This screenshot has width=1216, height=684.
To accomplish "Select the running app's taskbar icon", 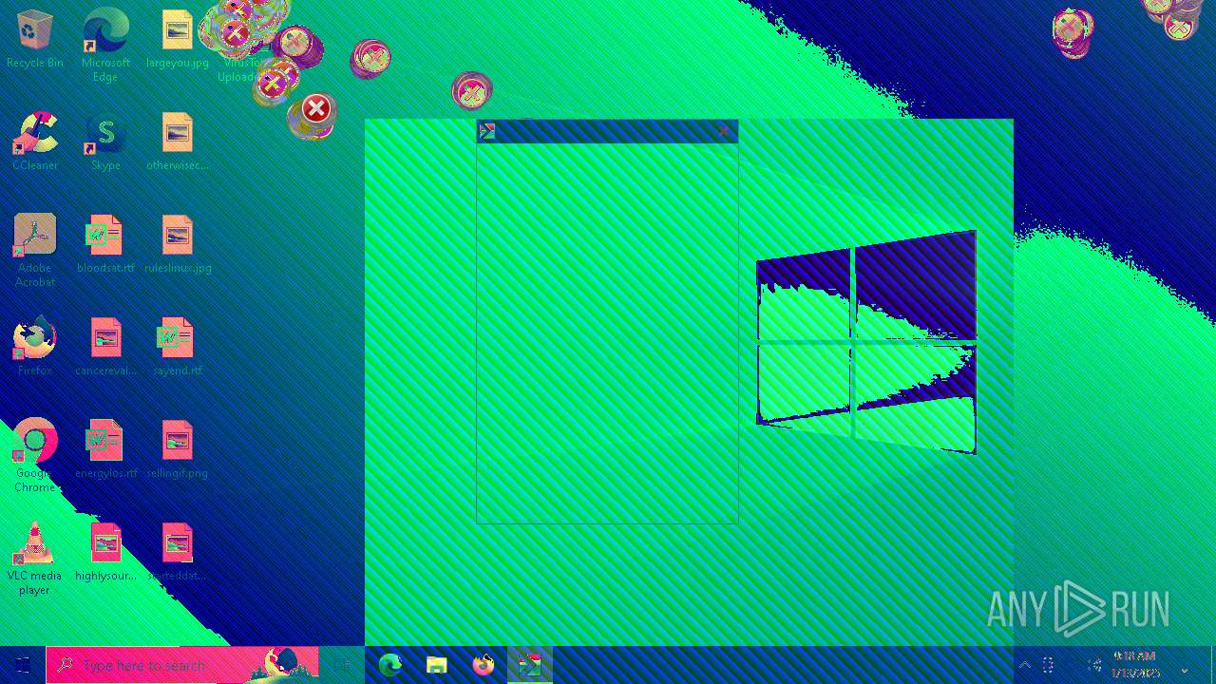I will pos(529,665).
